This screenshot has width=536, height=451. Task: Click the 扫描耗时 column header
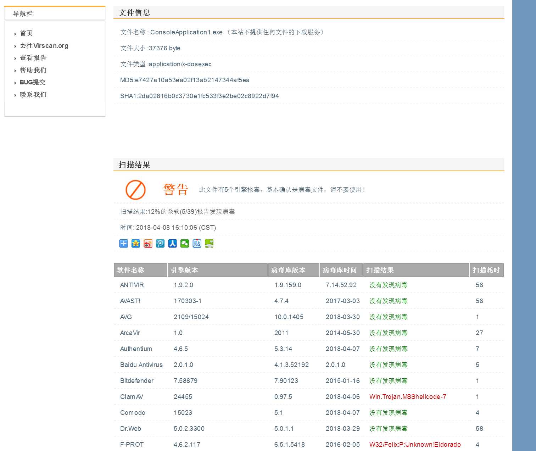pyautogui.click(x=486, y=270)
